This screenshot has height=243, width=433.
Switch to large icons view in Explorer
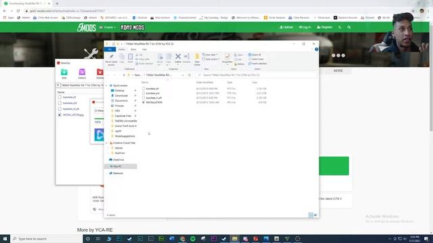point(316,215)
